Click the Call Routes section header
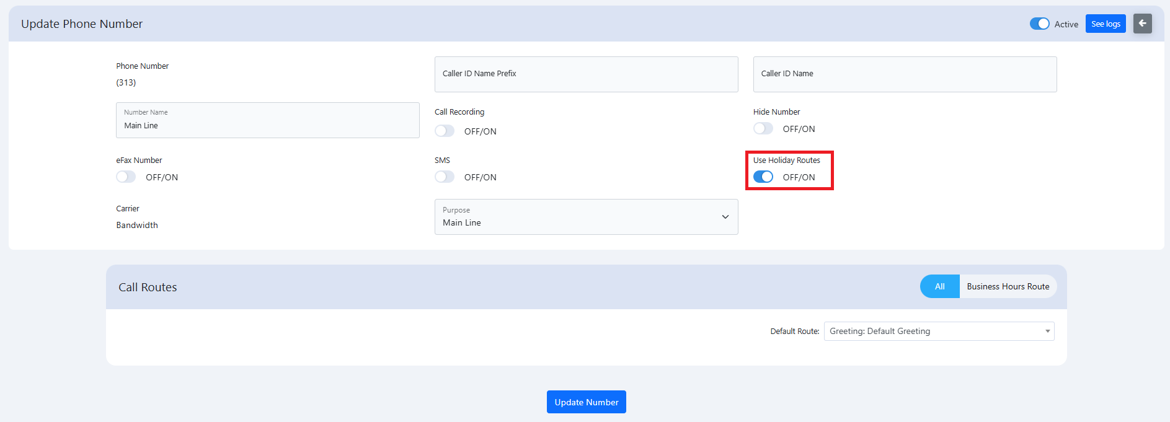Viewport: 1170px width, 422px height. pyautogui.click(x=148, y=287)
